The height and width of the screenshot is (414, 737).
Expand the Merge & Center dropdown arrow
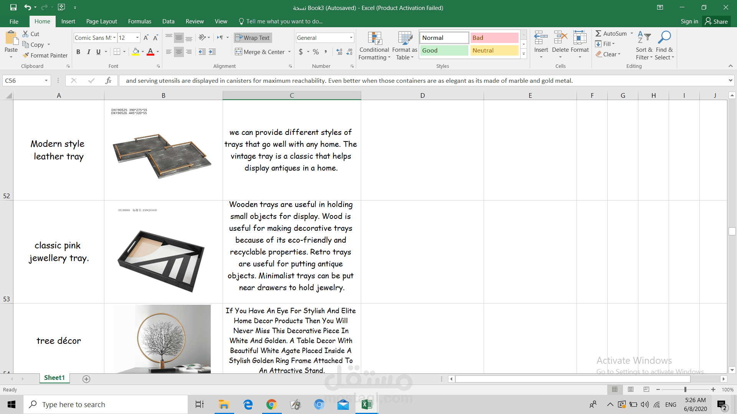[x=289, y=52]
